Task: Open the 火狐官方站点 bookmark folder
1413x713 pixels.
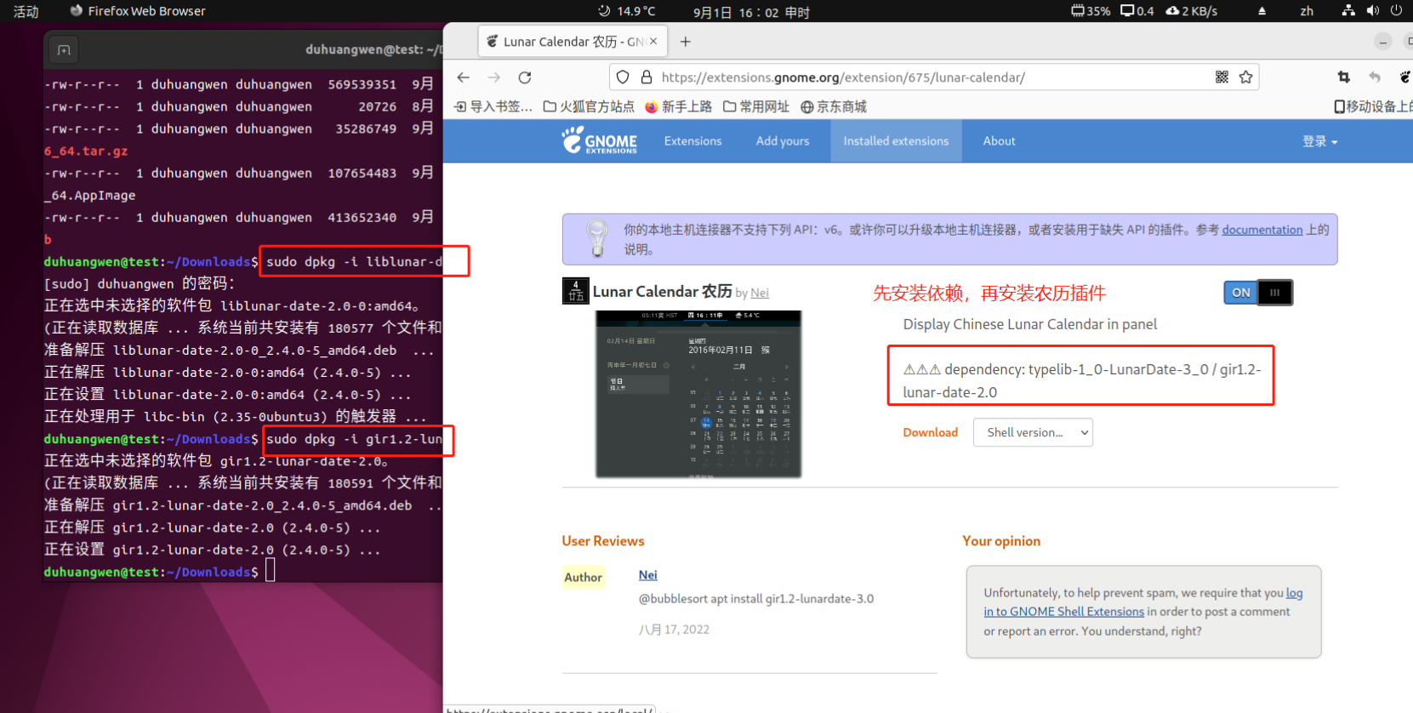Action: [x=589, y=106]
